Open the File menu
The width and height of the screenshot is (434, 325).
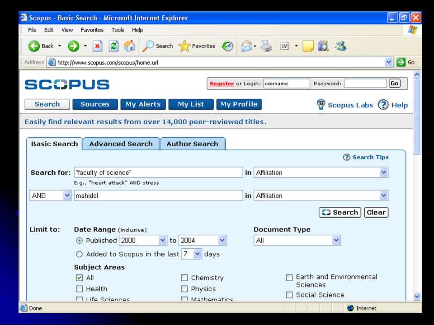point(32,30)
